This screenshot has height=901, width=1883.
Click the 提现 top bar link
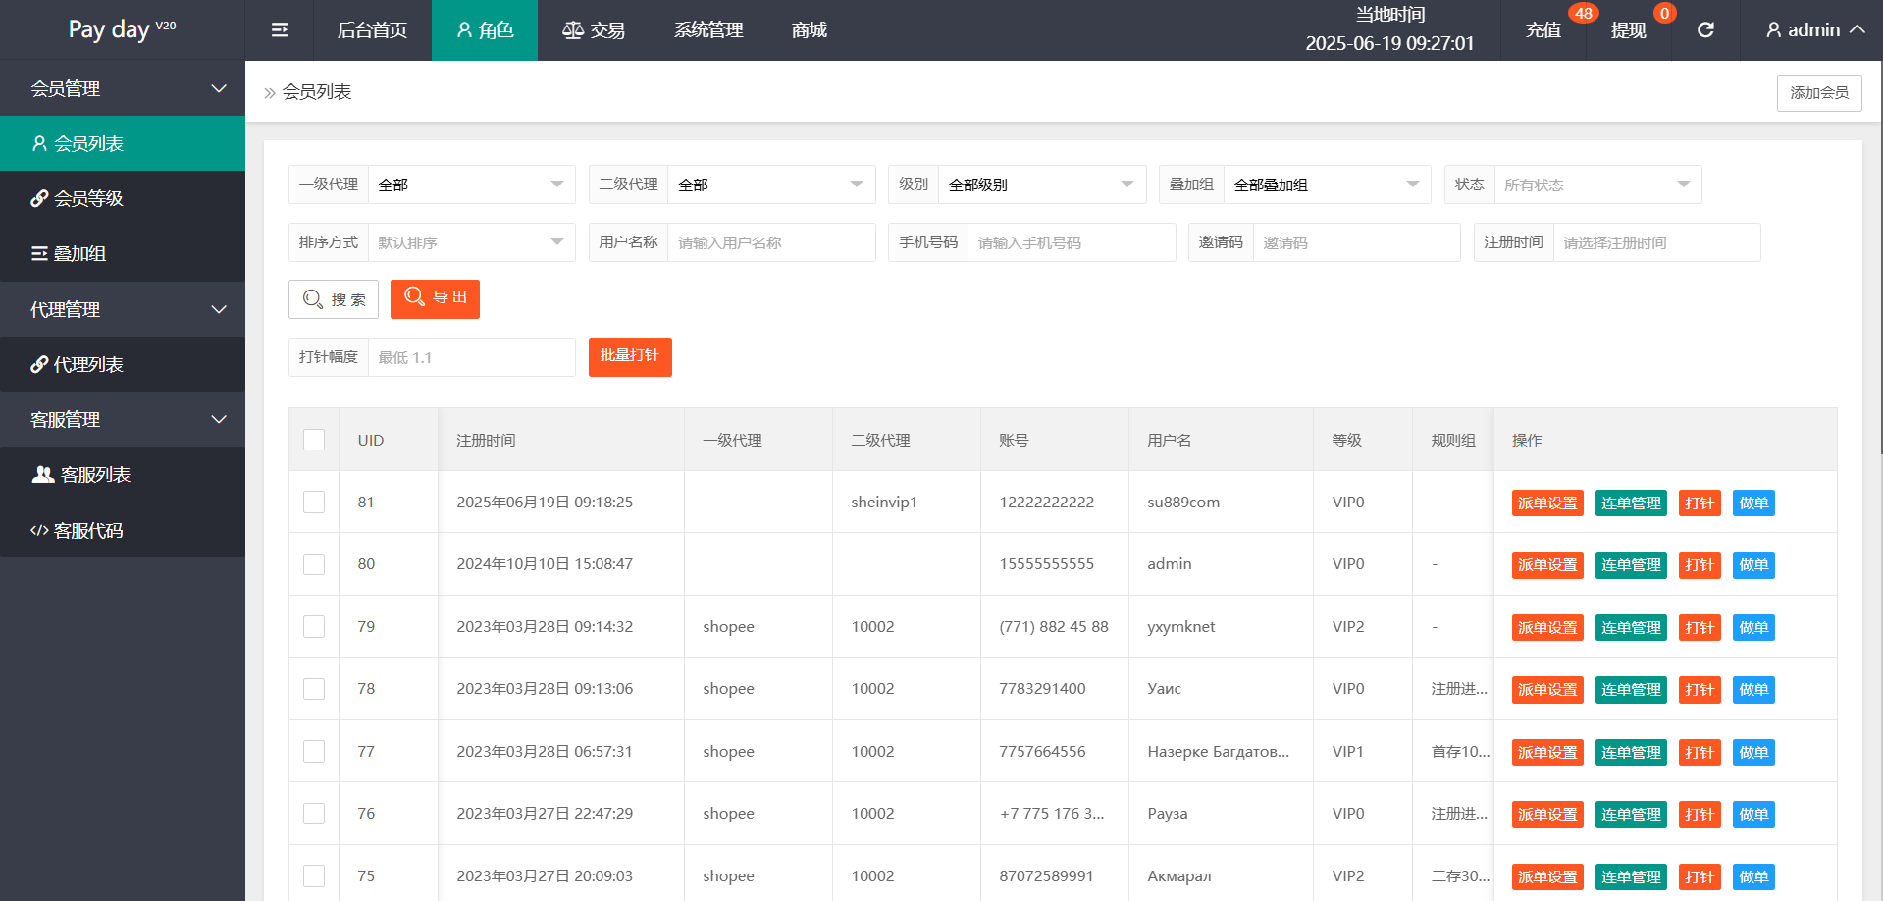pyautogui.click(x=1628, y=30)
